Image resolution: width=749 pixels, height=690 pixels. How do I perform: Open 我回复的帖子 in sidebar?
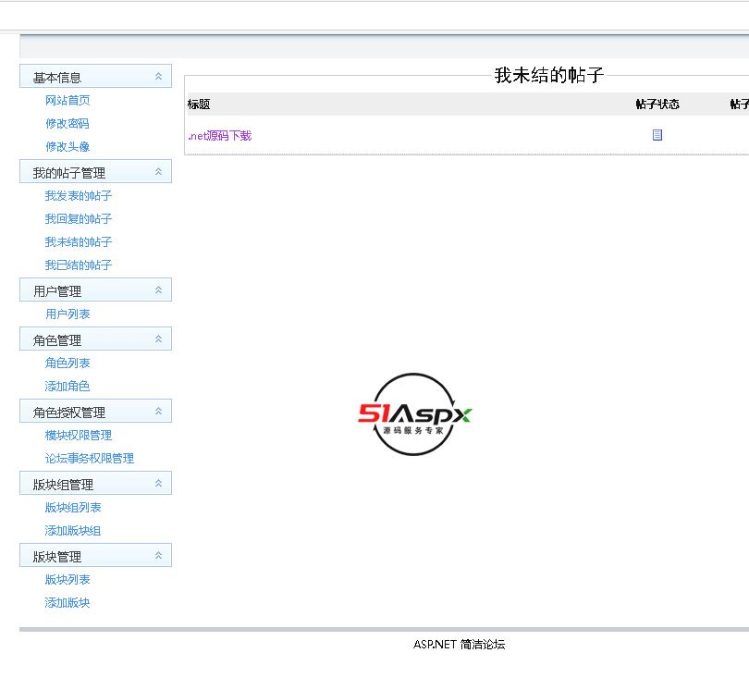coord(79,218)
